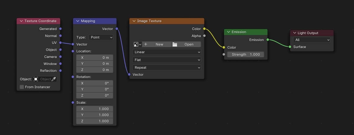Open the Light Output target All dropdown

tap(312, 40)
